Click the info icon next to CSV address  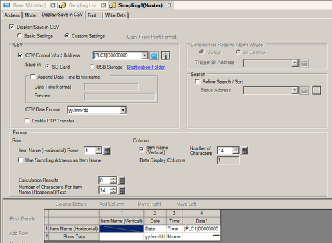[x=165, y=55]
